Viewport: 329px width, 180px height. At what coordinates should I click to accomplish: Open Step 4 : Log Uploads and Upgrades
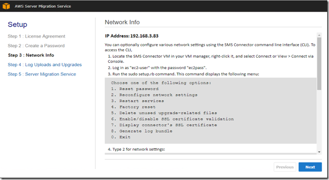45,65
